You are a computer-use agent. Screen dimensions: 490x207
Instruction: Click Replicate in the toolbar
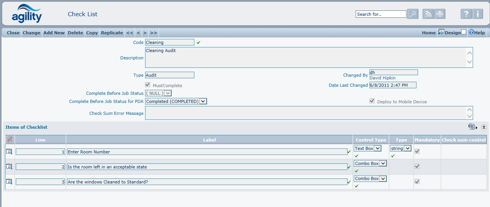pyautogui.click(x=112, y=33)
